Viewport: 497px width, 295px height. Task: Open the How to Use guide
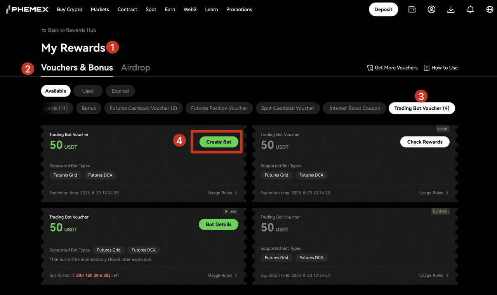tap(441, 67)
